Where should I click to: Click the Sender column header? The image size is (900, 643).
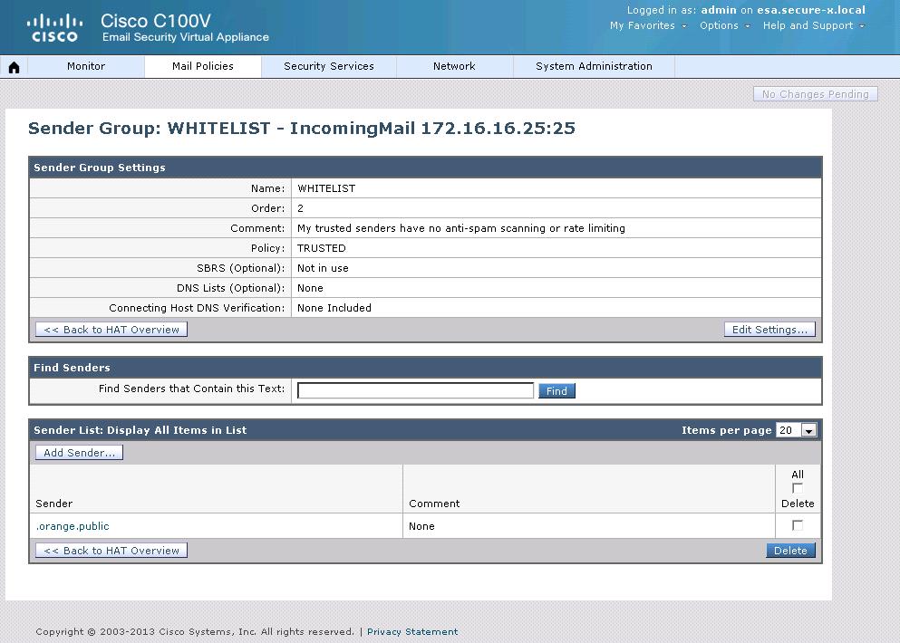(54, 504)
